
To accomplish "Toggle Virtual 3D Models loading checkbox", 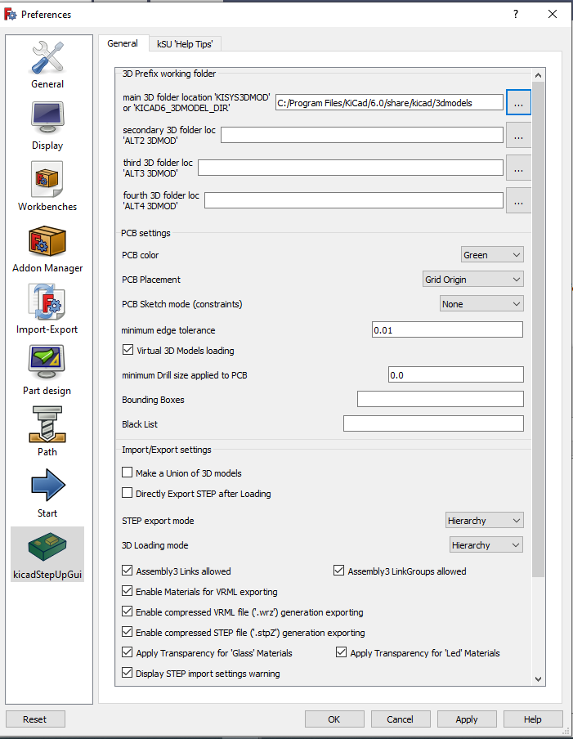I will tap(128, 350).
